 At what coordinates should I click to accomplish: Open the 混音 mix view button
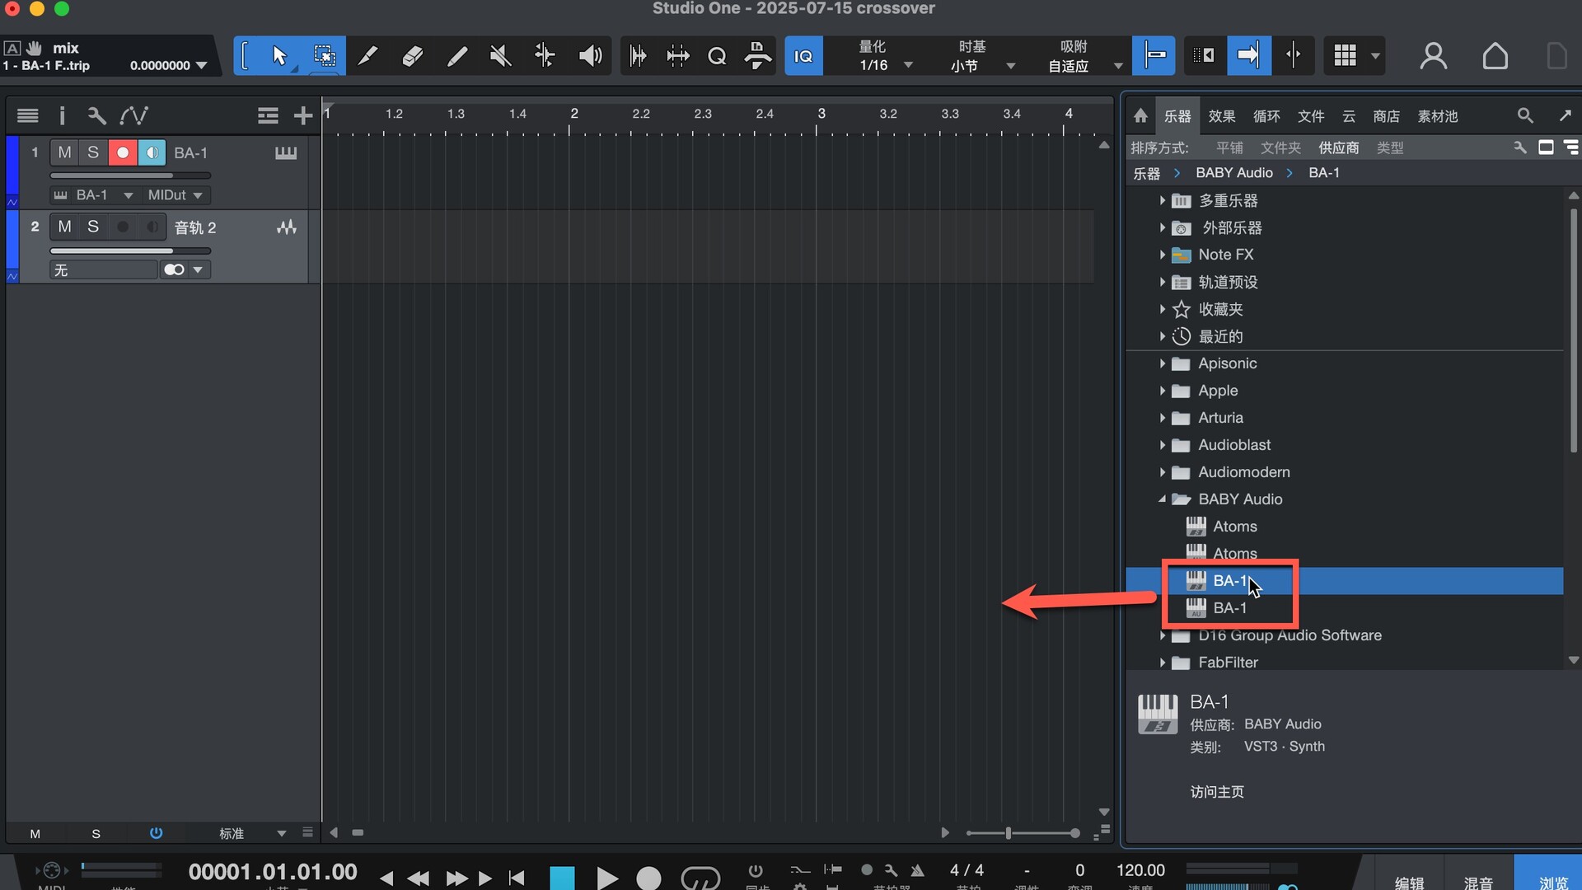point(1478,881)
